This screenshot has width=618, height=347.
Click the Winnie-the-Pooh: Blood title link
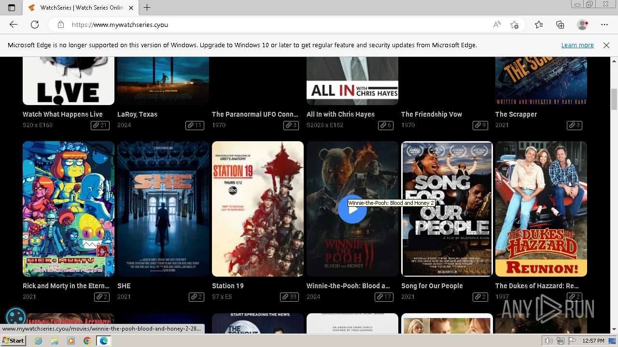coord(348,286)
